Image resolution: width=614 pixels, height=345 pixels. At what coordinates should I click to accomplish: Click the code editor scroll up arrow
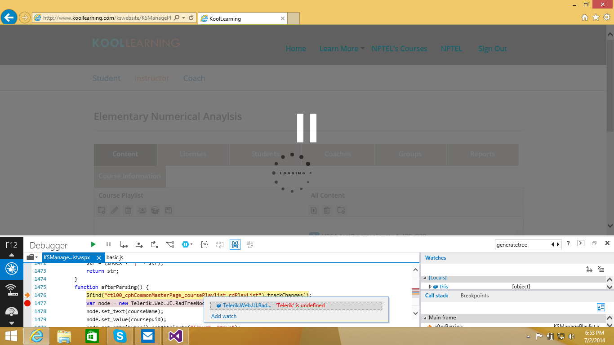tap(415, 270)
